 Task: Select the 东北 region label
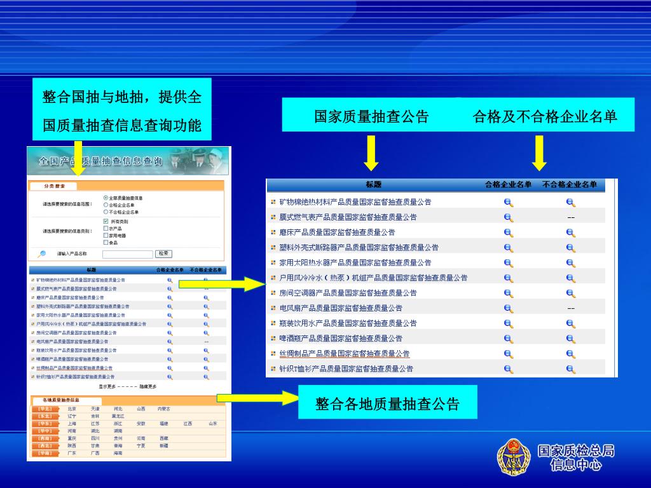(x=45, y=416)
